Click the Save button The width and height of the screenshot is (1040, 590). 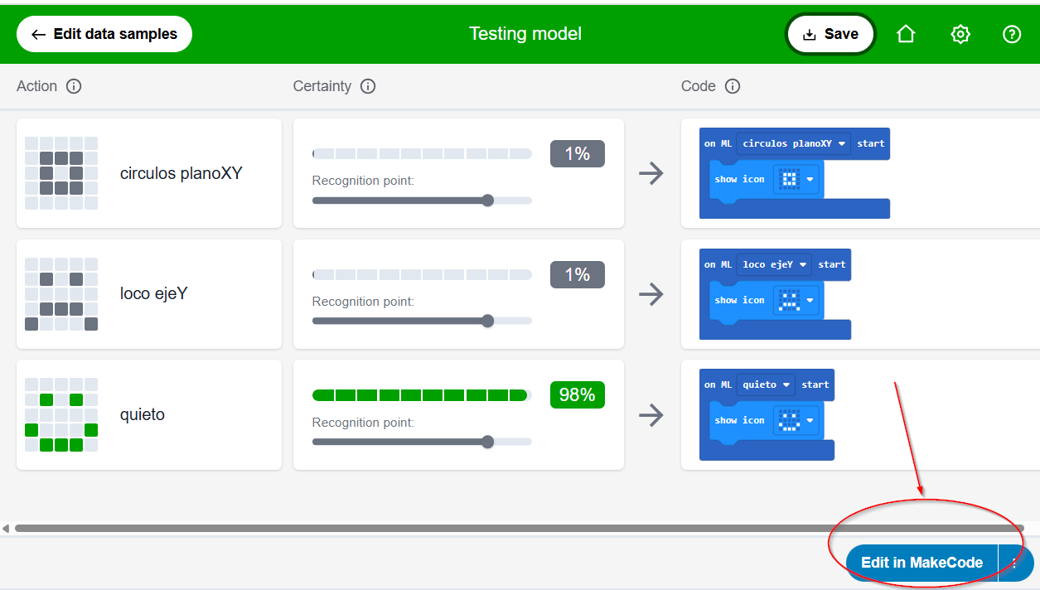pyautogui.click(x=830, y=34)
